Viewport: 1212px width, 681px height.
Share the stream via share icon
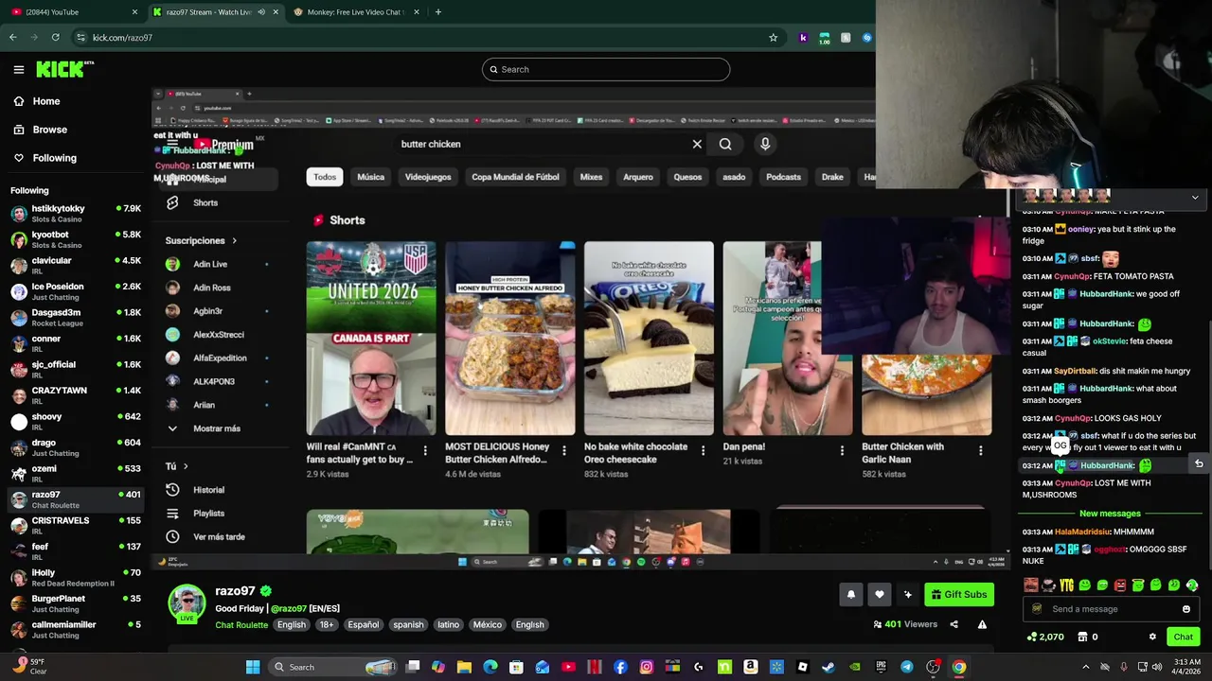954,624
